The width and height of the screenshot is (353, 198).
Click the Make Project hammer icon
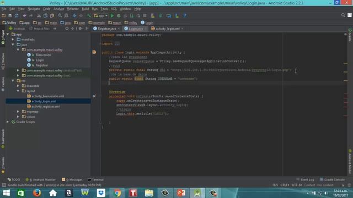click(x=89, y=15)
